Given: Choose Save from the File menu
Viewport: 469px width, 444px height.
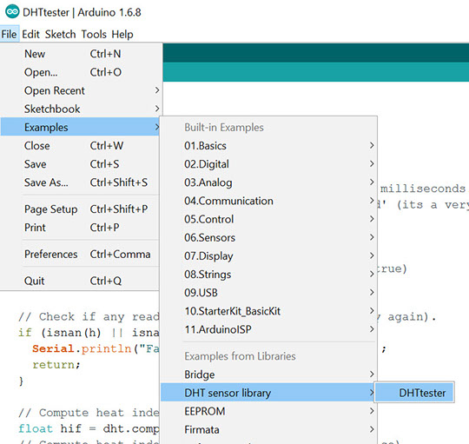Looking at the screenshot, I should pyautogui.click(x=80, y=164).
